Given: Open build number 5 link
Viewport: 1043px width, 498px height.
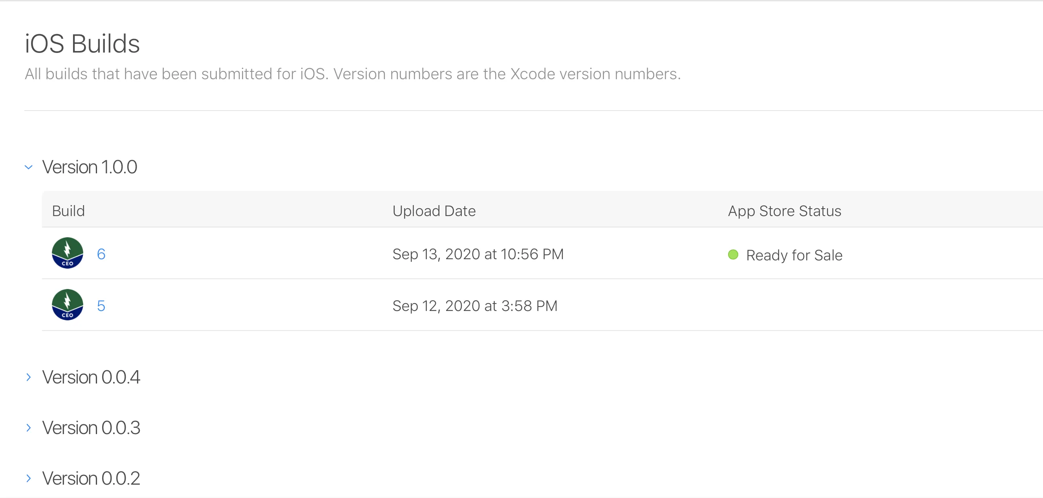Looking at the screenshot, I should pos(101,306).
